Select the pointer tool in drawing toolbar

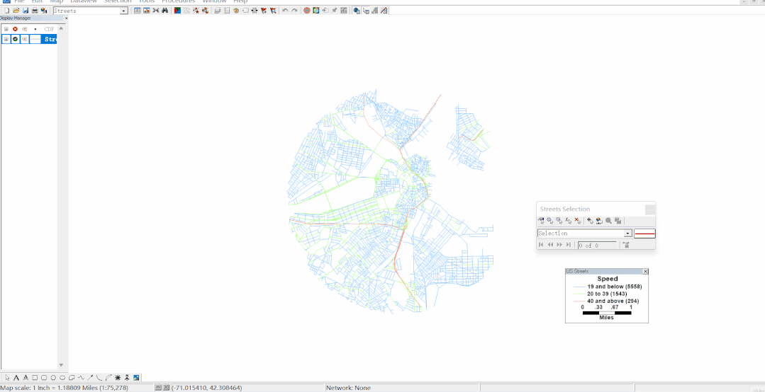(7, 377)
